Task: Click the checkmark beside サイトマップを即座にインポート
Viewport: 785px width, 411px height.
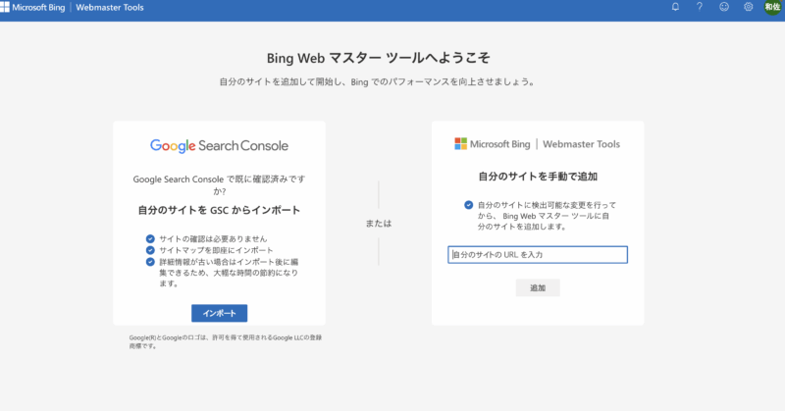Action: tap(150, 250)
